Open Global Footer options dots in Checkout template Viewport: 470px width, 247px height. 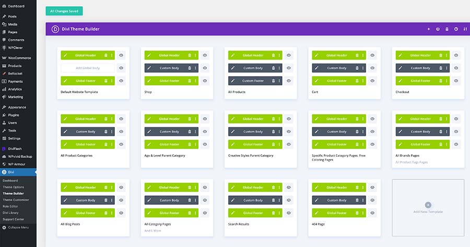[x=446, y=81]
